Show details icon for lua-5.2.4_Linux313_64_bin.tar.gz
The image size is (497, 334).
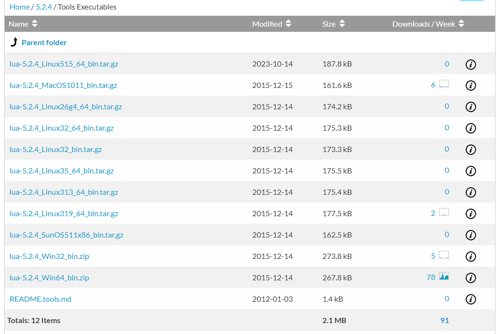[x=471, y=192]
